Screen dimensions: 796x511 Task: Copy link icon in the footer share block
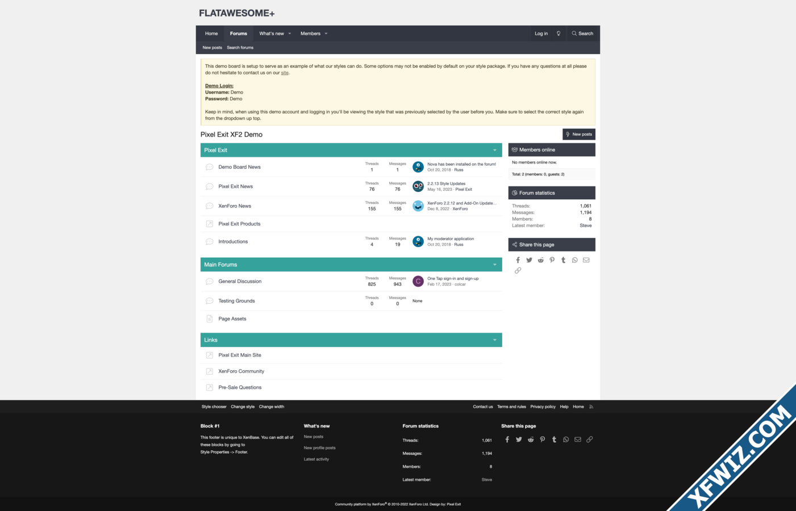click(590, 439)
